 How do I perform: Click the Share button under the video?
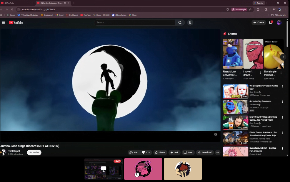click(160, 153)
